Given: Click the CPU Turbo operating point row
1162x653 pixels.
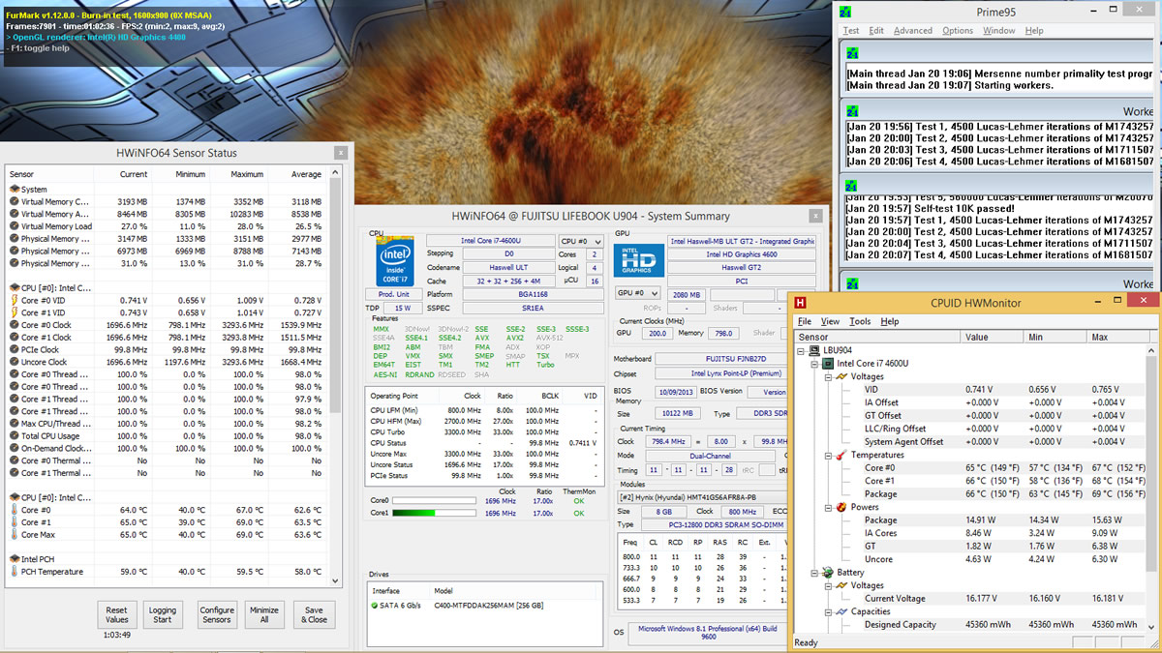Looking at the screenshot, I should click(x=481, y=432).
